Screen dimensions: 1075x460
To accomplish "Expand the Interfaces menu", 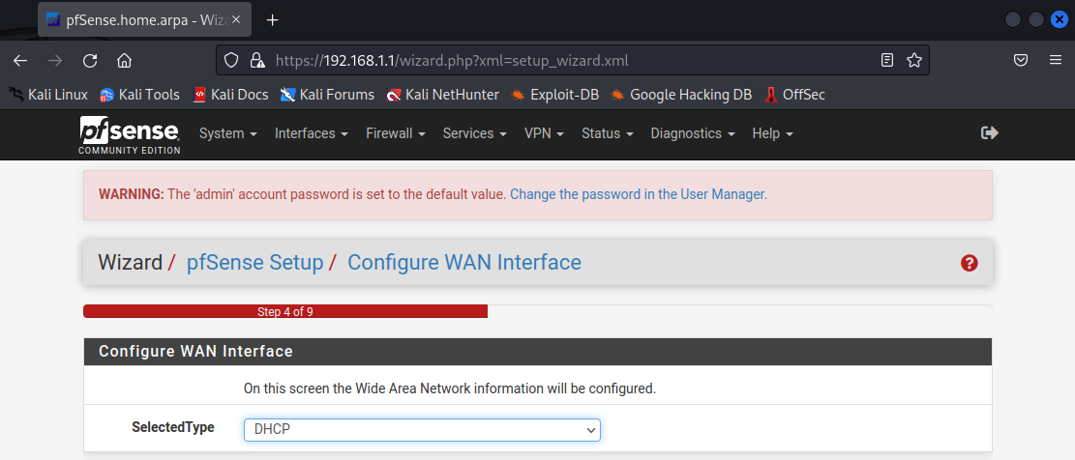I will click(x=311, y=133).
